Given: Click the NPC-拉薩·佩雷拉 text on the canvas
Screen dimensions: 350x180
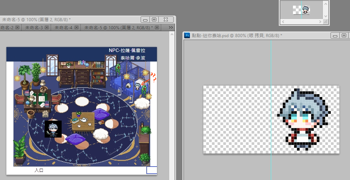Looking at the screenshot, I should 127,50.
